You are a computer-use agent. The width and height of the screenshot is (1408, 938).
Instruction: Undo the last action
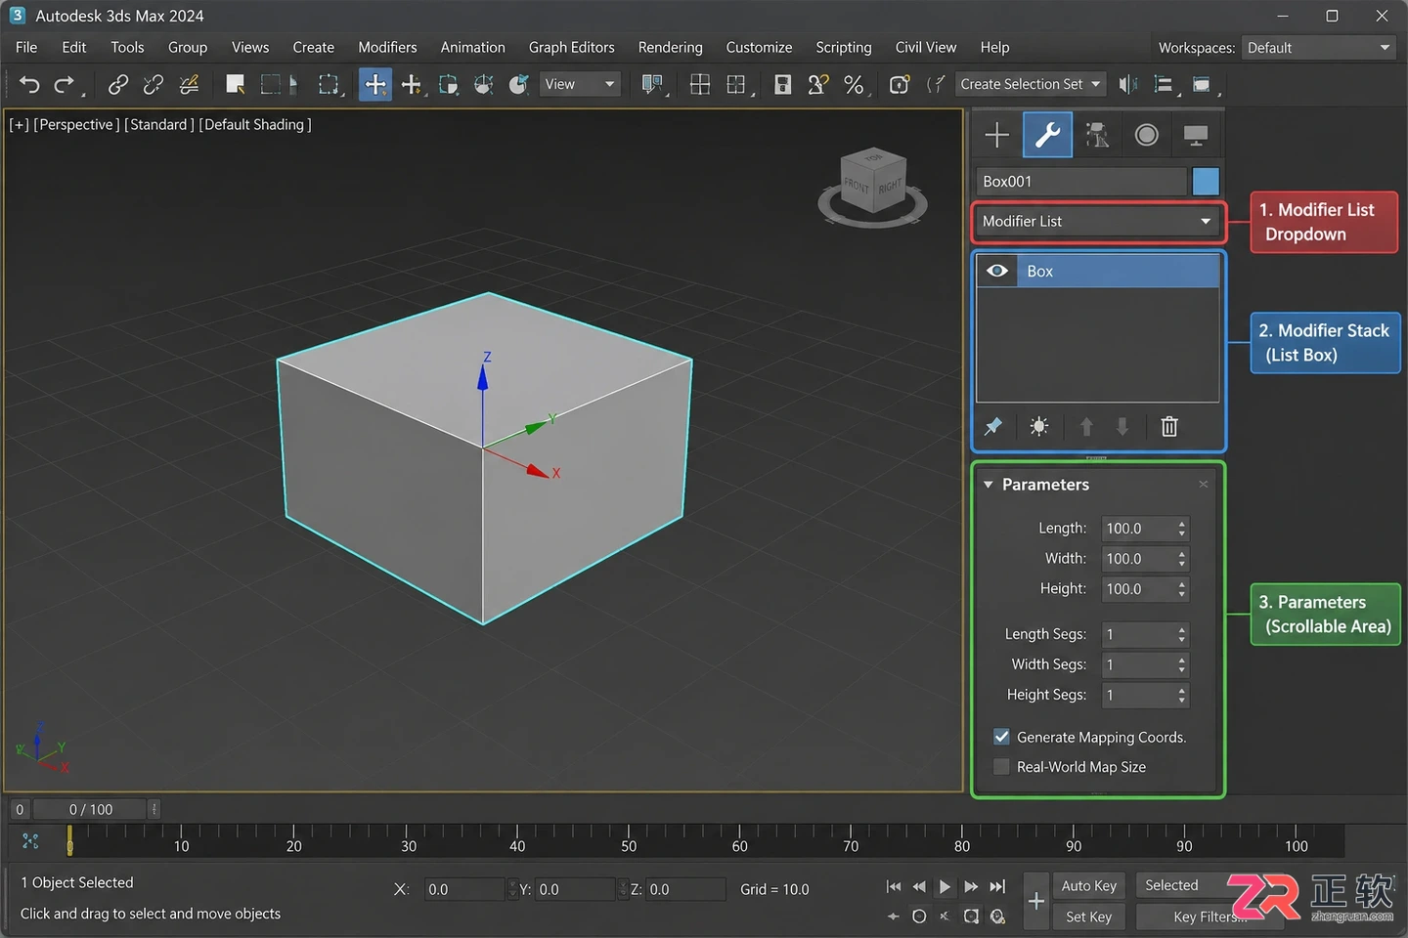[x=29, y=85]
